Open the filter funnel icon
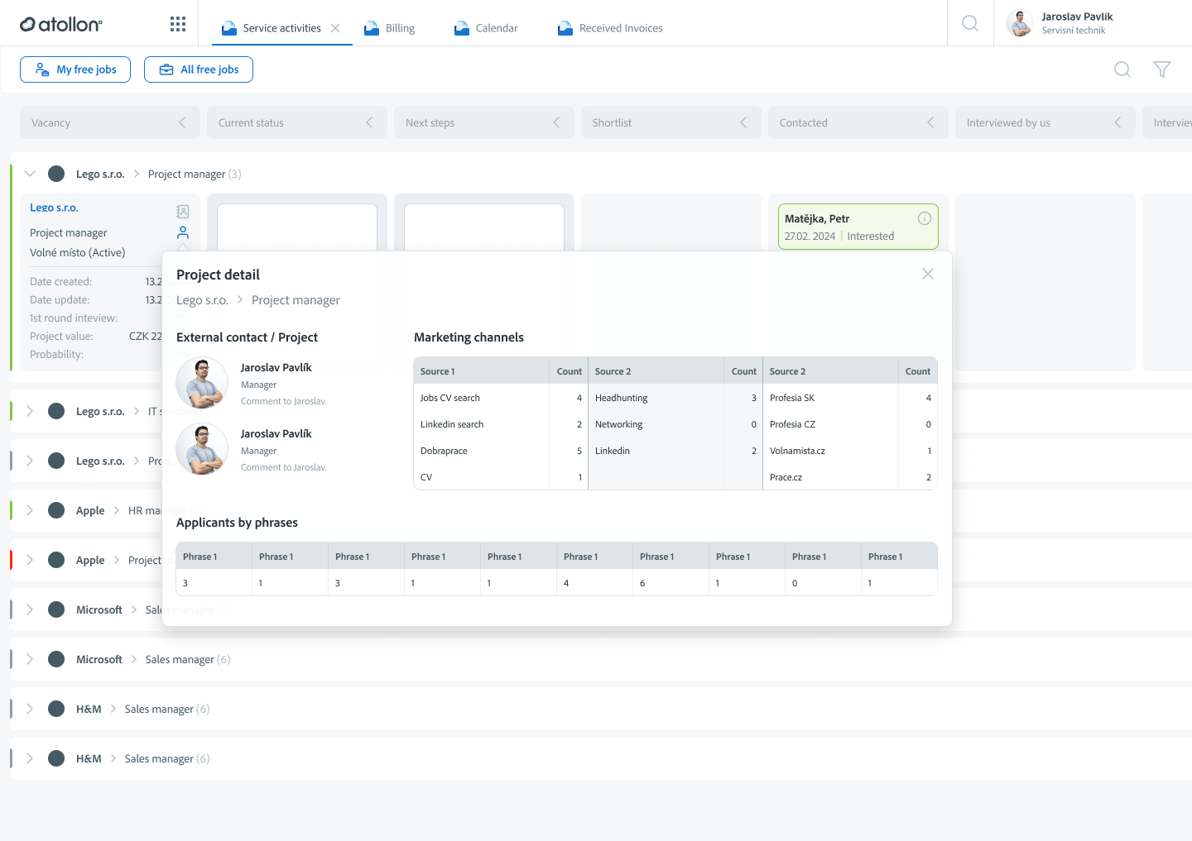This screenshot has width=1192, height=841. point(1162,69)
